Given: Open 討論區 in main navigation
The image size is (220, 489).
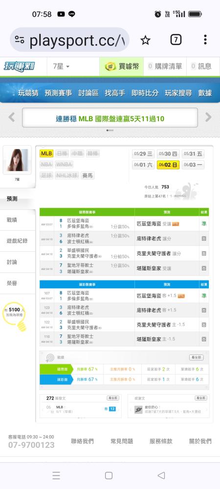Looking at the screenshot, I should [88, 93].
